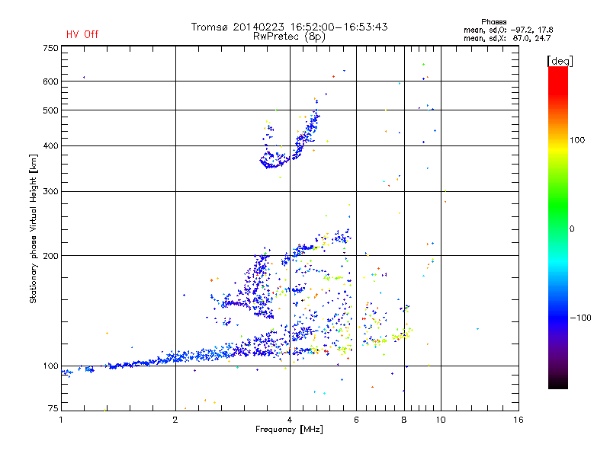The width and height of the screenshot is (610, 457).
Task: Click the colorbar tick label '0'
Action: (x=572, y=229)
